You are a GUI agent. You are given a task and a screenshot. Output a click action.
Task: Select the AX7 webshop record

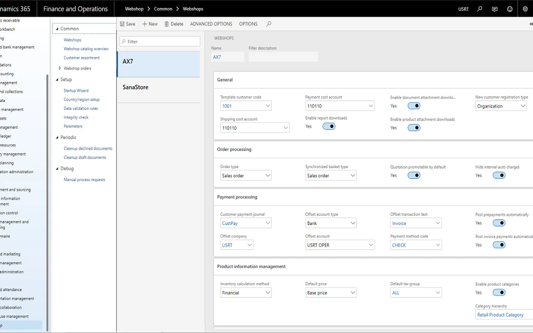[159, 64]
